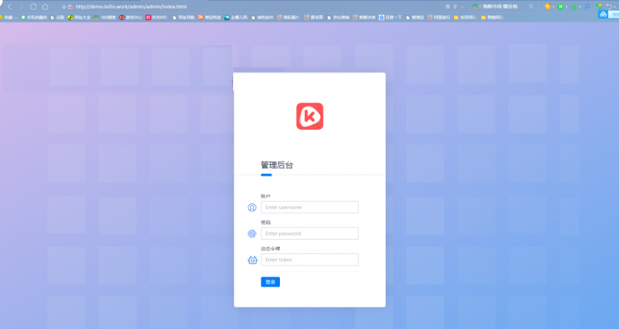The image size is (619, 329).
Task: Click the user account icon beside username
Action: (252, 207)
